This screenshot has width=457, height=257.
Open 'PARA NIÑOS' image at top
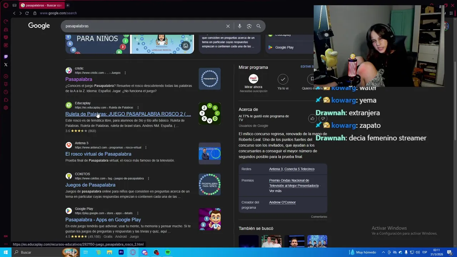pos(97,44)
